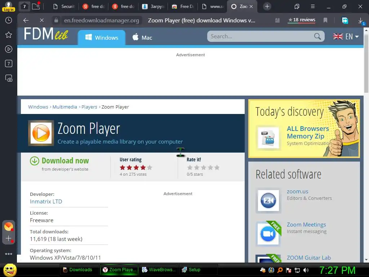Click the green download circle arrow icon

[x=35, y=161]
